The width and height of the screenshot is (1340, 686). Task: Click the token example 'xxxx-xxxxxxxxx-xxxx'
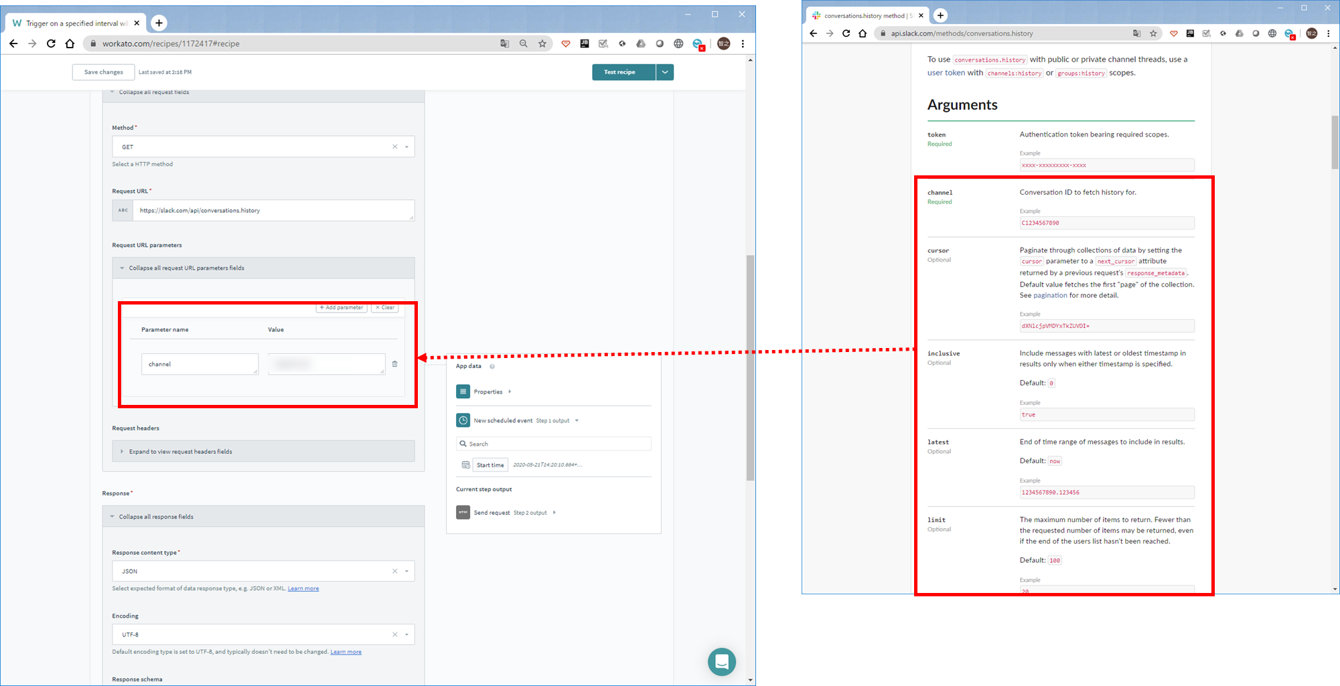coord(1107,165)
